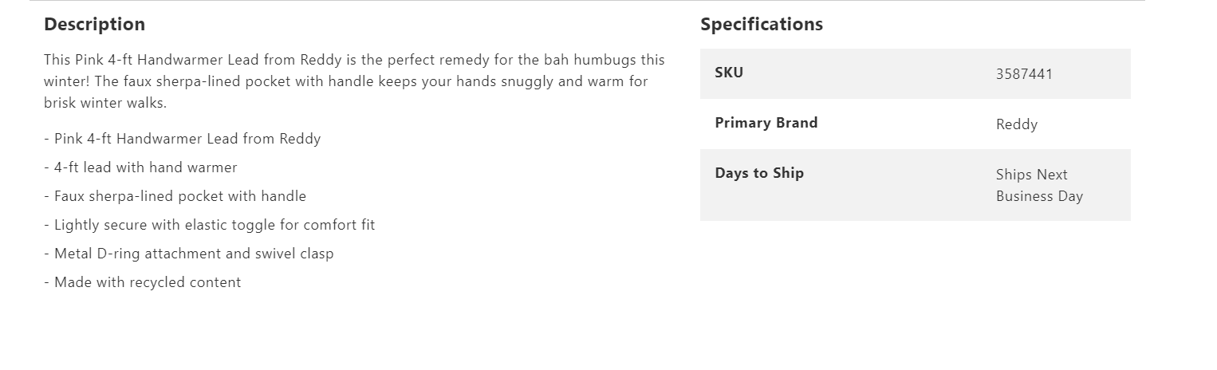This screenshot has height=370, width=1217.
Task: Click the Reddy value beside Primary Brand
Action: point(1016,124)
